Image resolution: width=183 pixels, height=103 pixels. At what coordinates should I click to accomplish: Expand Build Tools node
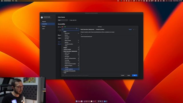pyautogui.click(x=64, y=53)
